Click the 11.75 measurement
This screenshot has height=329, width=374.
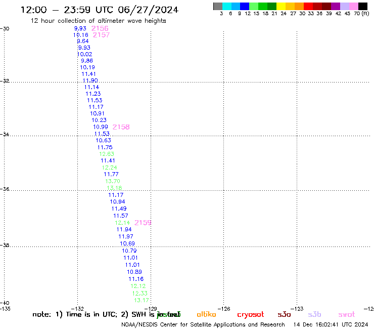click(x=105, y=147)
